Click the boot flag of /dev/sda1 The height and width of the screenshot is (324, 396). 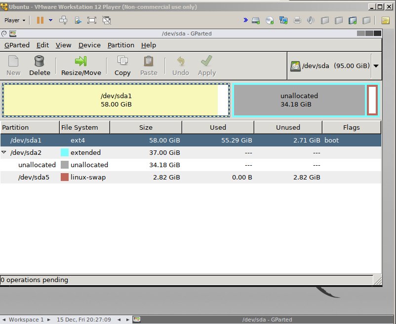tap(332, 140)
